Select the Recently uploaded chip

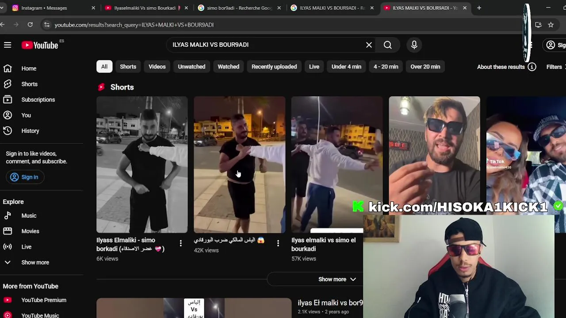(x=274, y=67)
